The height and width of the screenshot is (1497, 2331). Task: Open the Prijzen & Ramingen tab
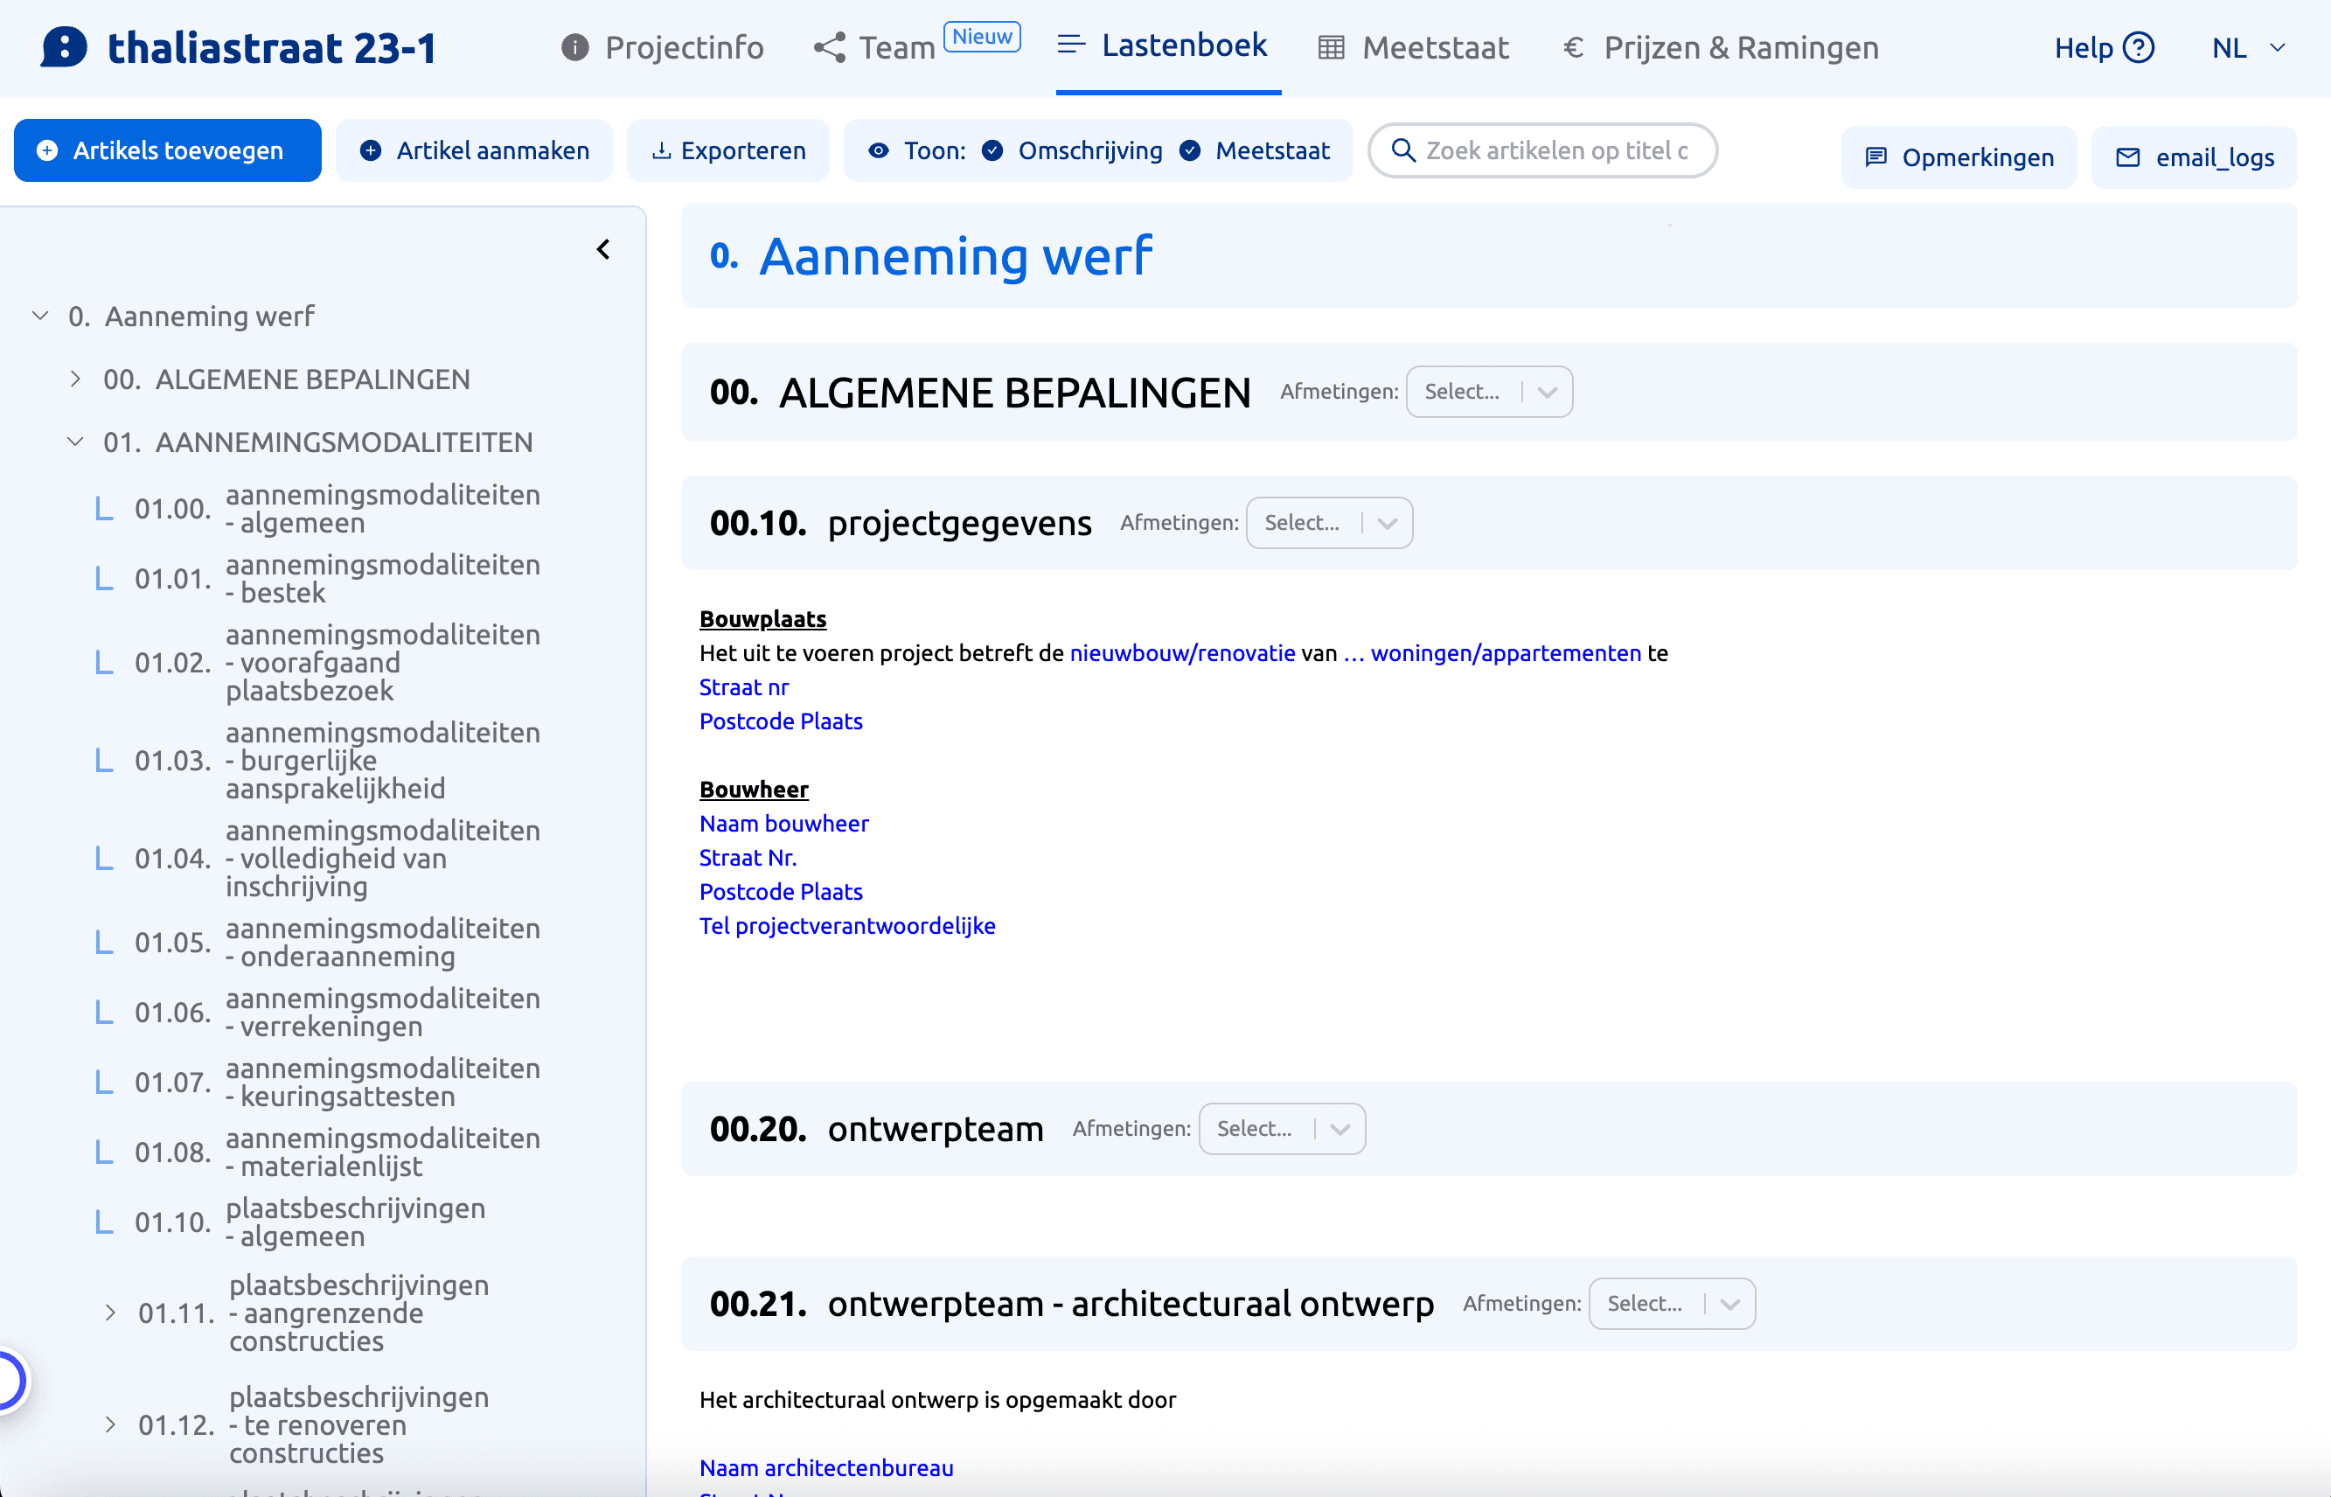coord(1721,47)
